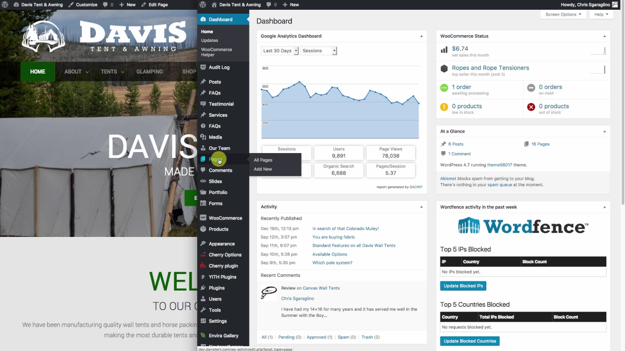Image resolution: width=625 pixels, height=351 pixels.
Task: Open the Sessions metric dropdown
Action: 318,51
